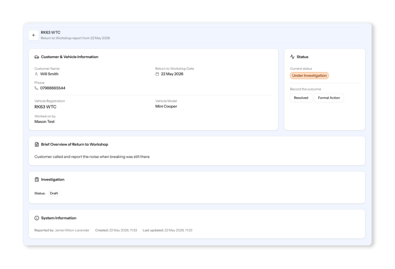Click customer name Will Smith
This screenshot has width=395, height=269.
[x=49, y=74]
